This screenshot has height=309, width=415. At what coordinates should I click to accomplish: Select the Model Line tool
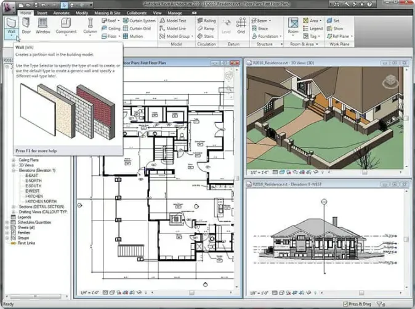(172, 28)
